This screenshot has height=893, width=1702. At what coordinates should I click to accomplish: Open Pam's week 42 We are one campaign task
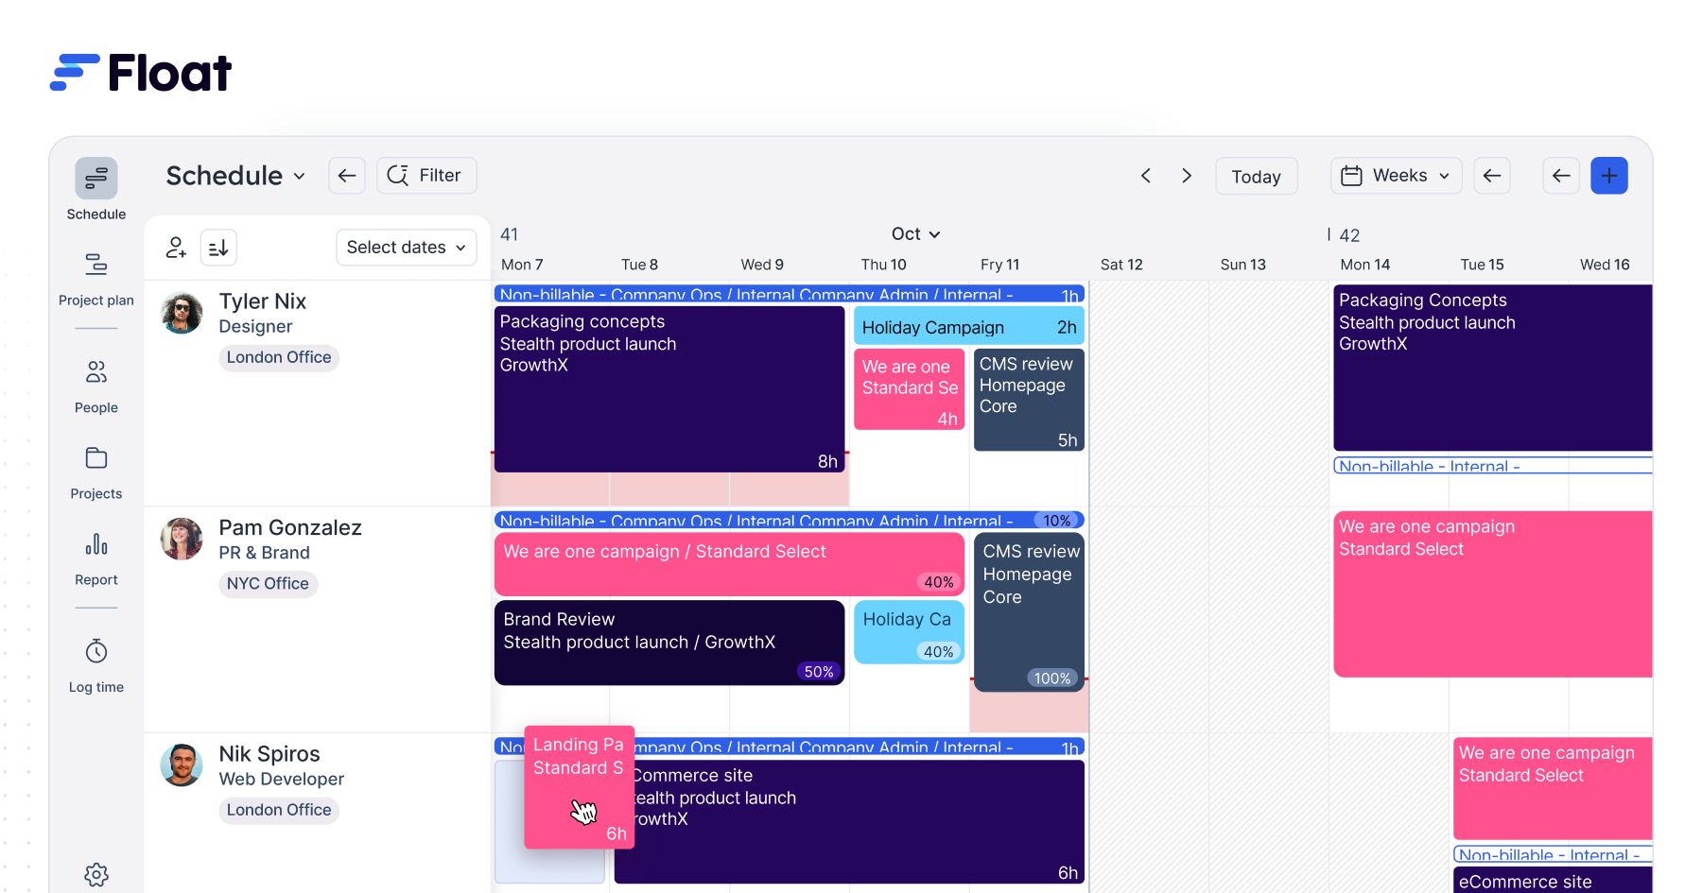(x=1493, y=594)
